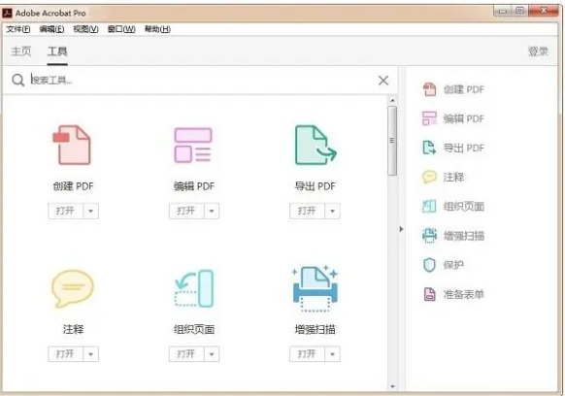565x396 pixels.
Task: Switch to the 主页 tab
Action: pyautogui.click(x=21, y=51)
